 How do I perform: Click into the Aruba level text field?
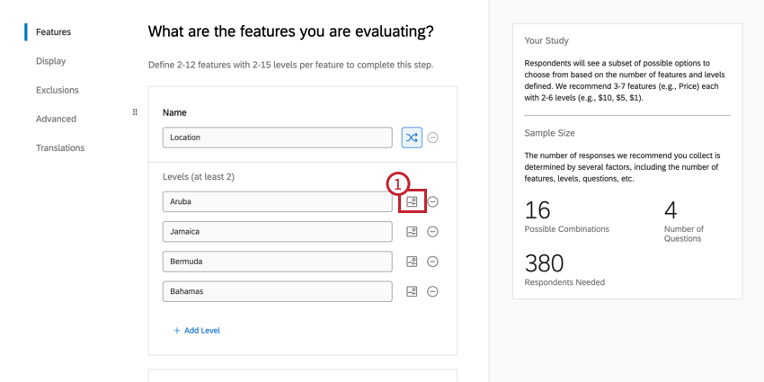pos(277,202)
